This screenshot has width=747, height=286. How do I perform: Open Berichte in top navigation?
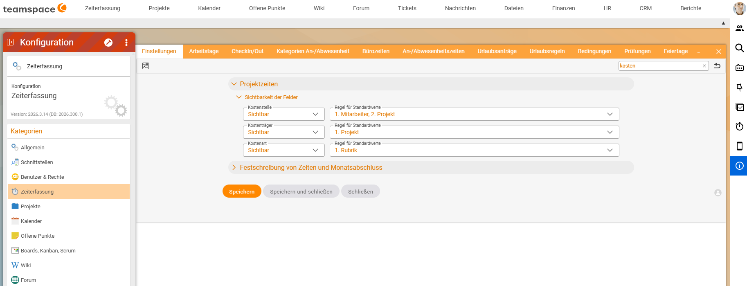tap(691, 8)
